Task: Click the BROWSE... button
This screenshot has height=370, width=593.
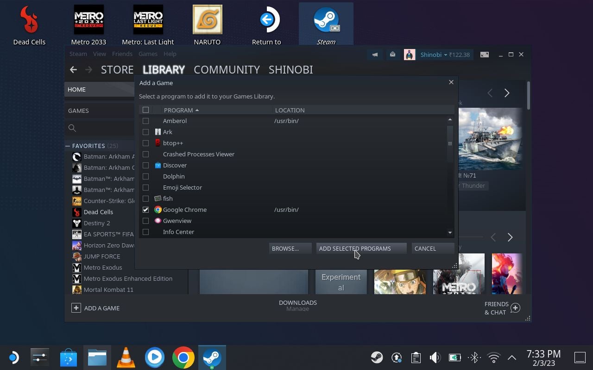Action: pyautogui.click(x=290, y=248)
